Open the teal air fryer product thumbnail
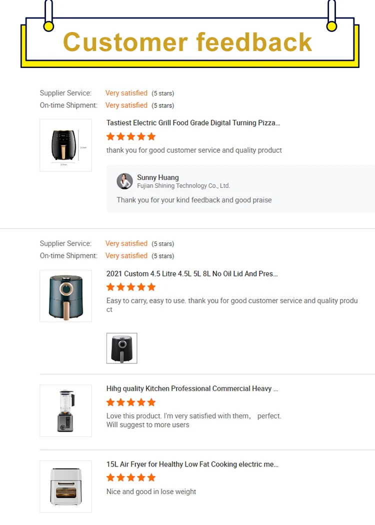The width and height of the screenshot is (375, 525). 65,296
